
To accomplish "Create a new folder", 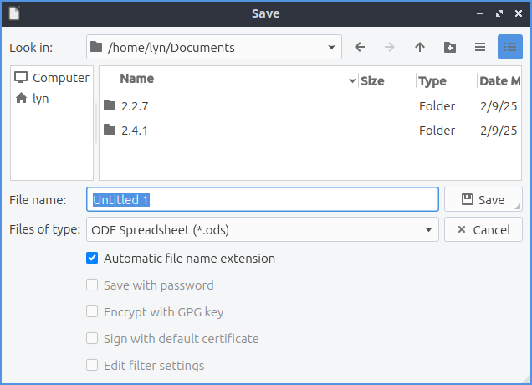I will click(450, 48).
